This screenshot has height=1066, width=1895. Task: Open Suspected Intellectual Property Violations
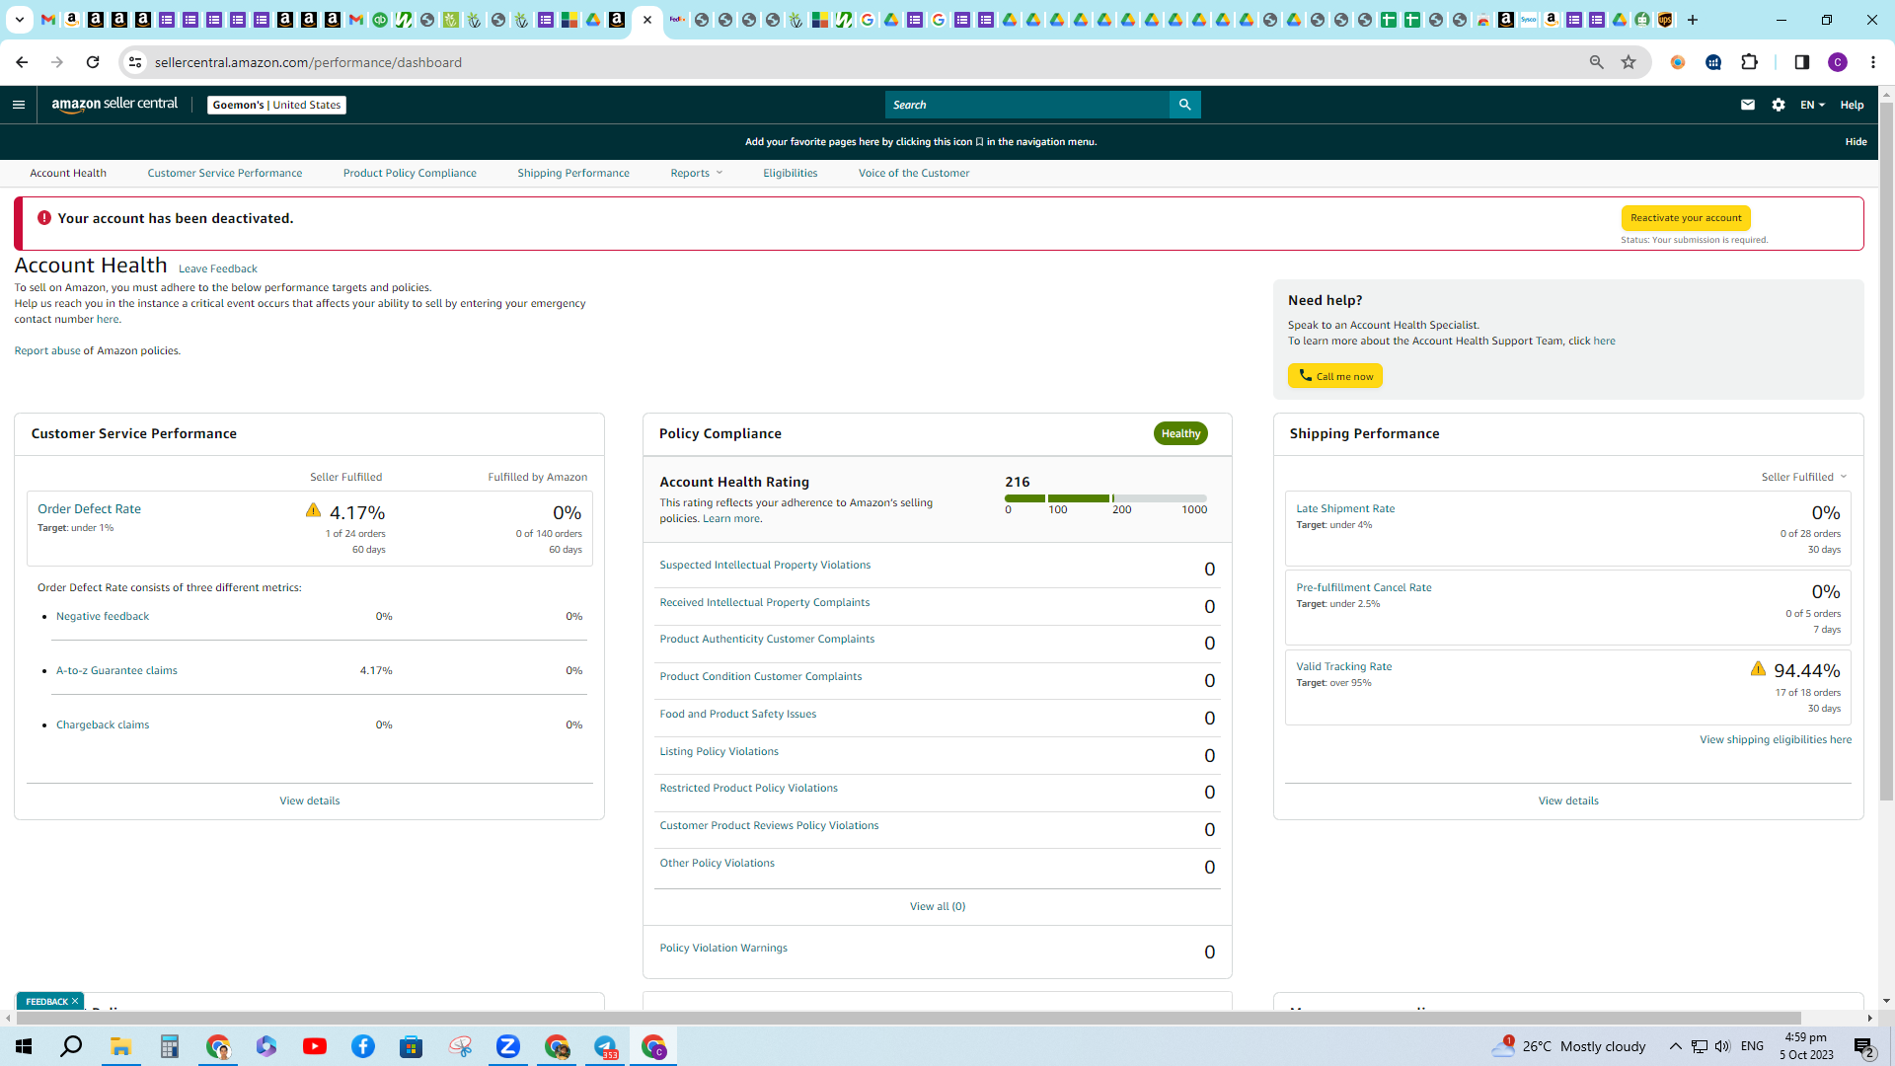point(765,565)
